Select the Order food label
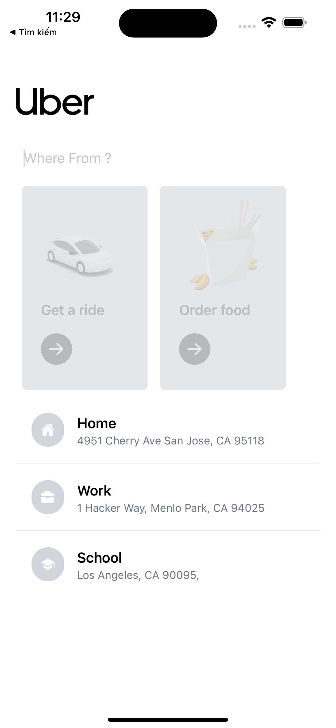The image size is (336, 728). click(215, 310)
